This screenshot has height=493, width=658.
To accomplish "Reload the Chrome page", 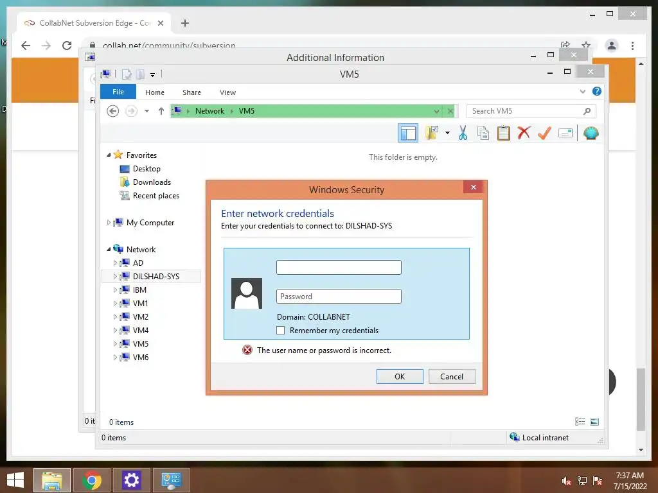I will (x=67, y=46).
